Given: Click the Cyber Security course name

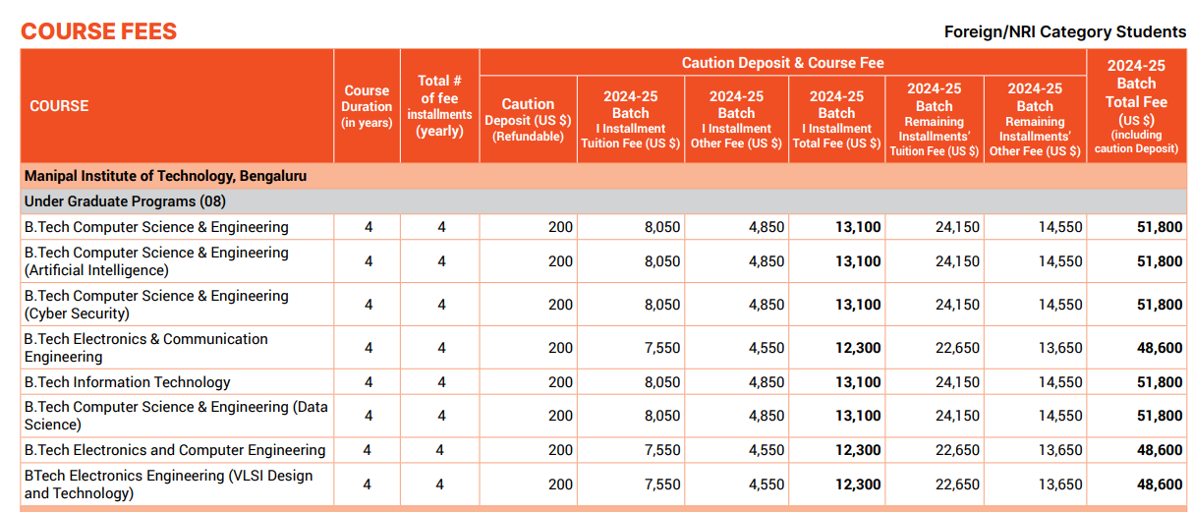Looking at the screenshot, I should (156, 305).
